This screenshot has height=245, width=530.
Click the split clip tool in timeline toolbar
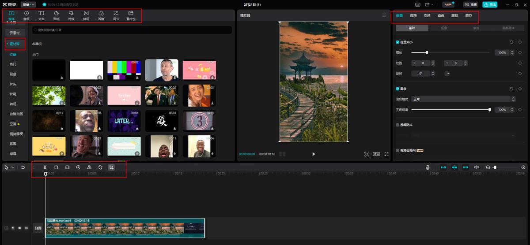point(45,167)
